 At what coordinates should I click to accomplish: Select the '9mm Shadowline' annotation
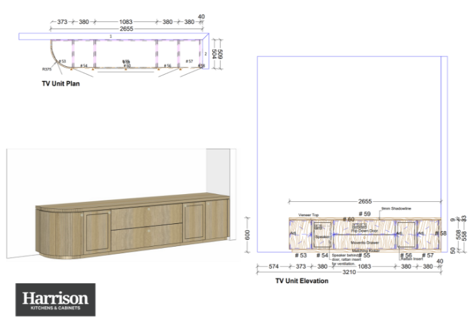[396, 208]
